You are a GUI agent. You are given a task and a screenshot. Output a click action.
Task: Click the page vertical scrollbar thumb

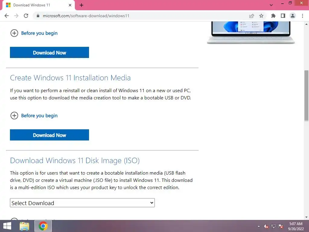click(x=307, y=96)
